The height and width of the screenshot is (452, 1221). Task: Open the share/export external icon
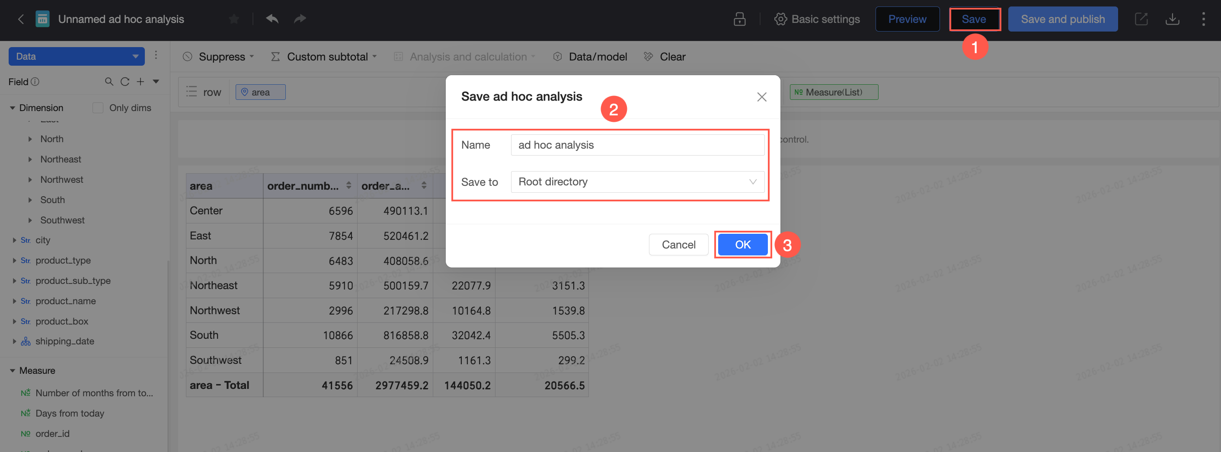click(x=1141, y=19)
